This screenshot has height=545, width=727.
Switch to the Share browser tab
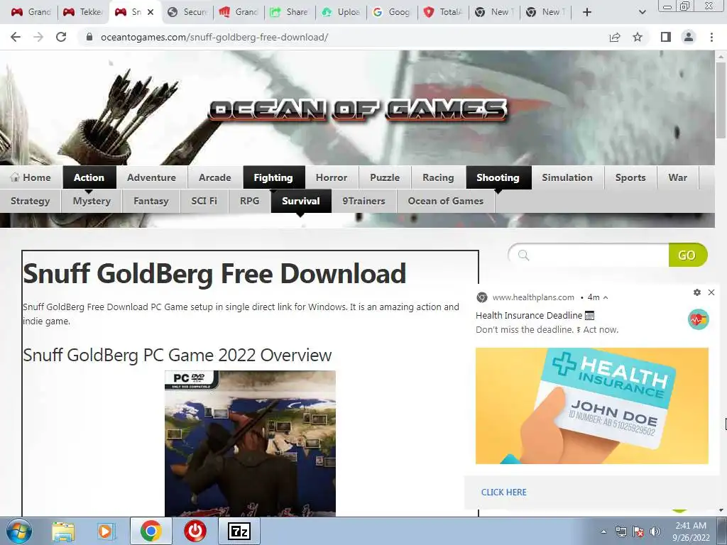click(290, 12)
